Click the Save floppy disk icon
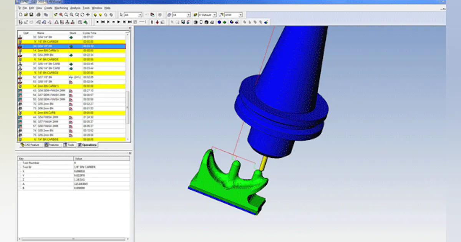Image resolution: width=461 pixels, height=242 pixels. [31, 15]
